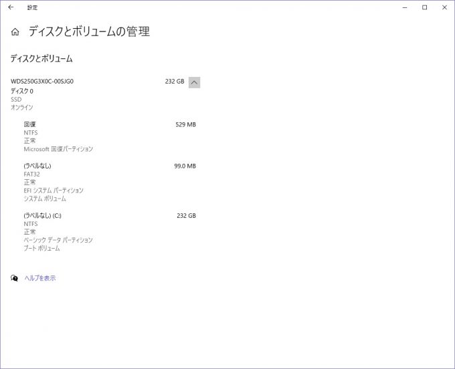This screenshot has height=369, width=455.
Task: Click EFI システム パーティション text
Action: coord(54,191)
